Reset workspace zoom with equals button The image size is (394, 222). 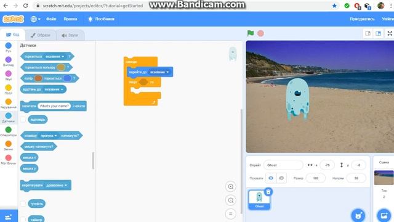(230, 214)
